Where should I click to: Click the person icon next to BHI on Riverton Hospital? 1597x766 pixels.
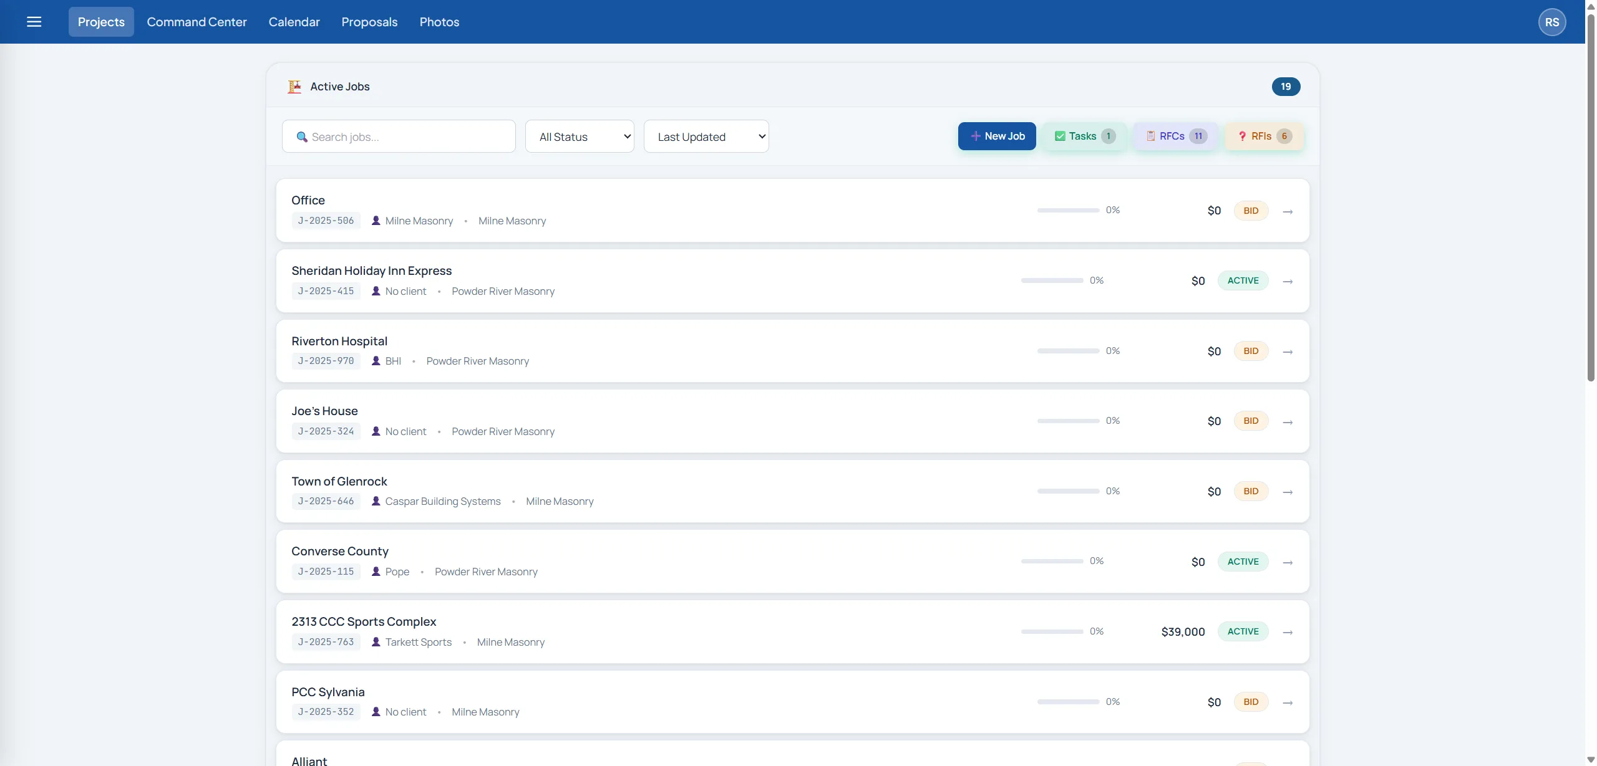pyautogui.click(x=376, y=360)
